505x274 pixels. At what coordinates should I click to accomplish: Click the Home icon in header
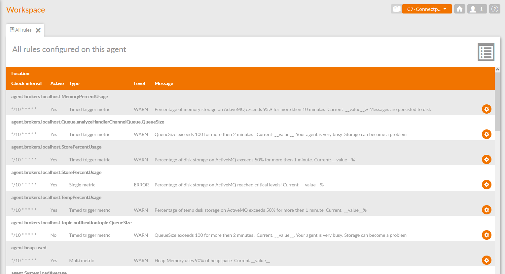click(x=459, y=9)
